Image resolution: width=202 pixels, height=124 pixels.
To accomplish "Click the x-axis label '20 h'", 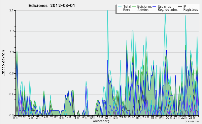I will pos(169,117).
